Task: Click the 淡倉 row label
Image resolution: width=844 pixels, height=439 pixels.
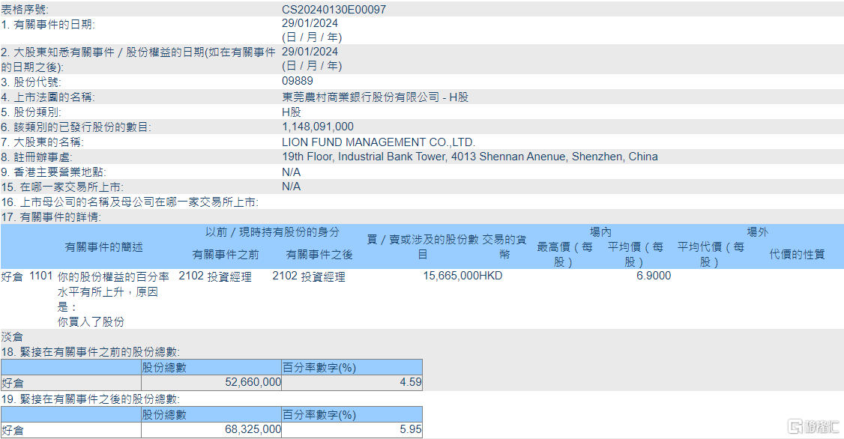Action: (12, 337)
